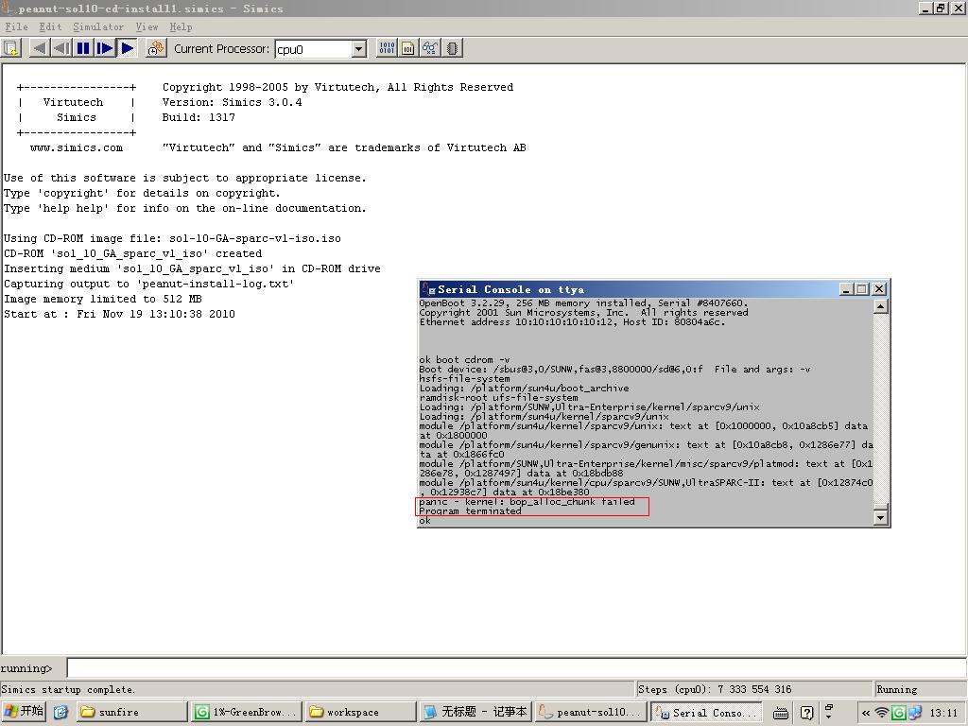This screenshot has width=968, height=726.
Task: Open the Simulator menu
Action: pos(98,26)
